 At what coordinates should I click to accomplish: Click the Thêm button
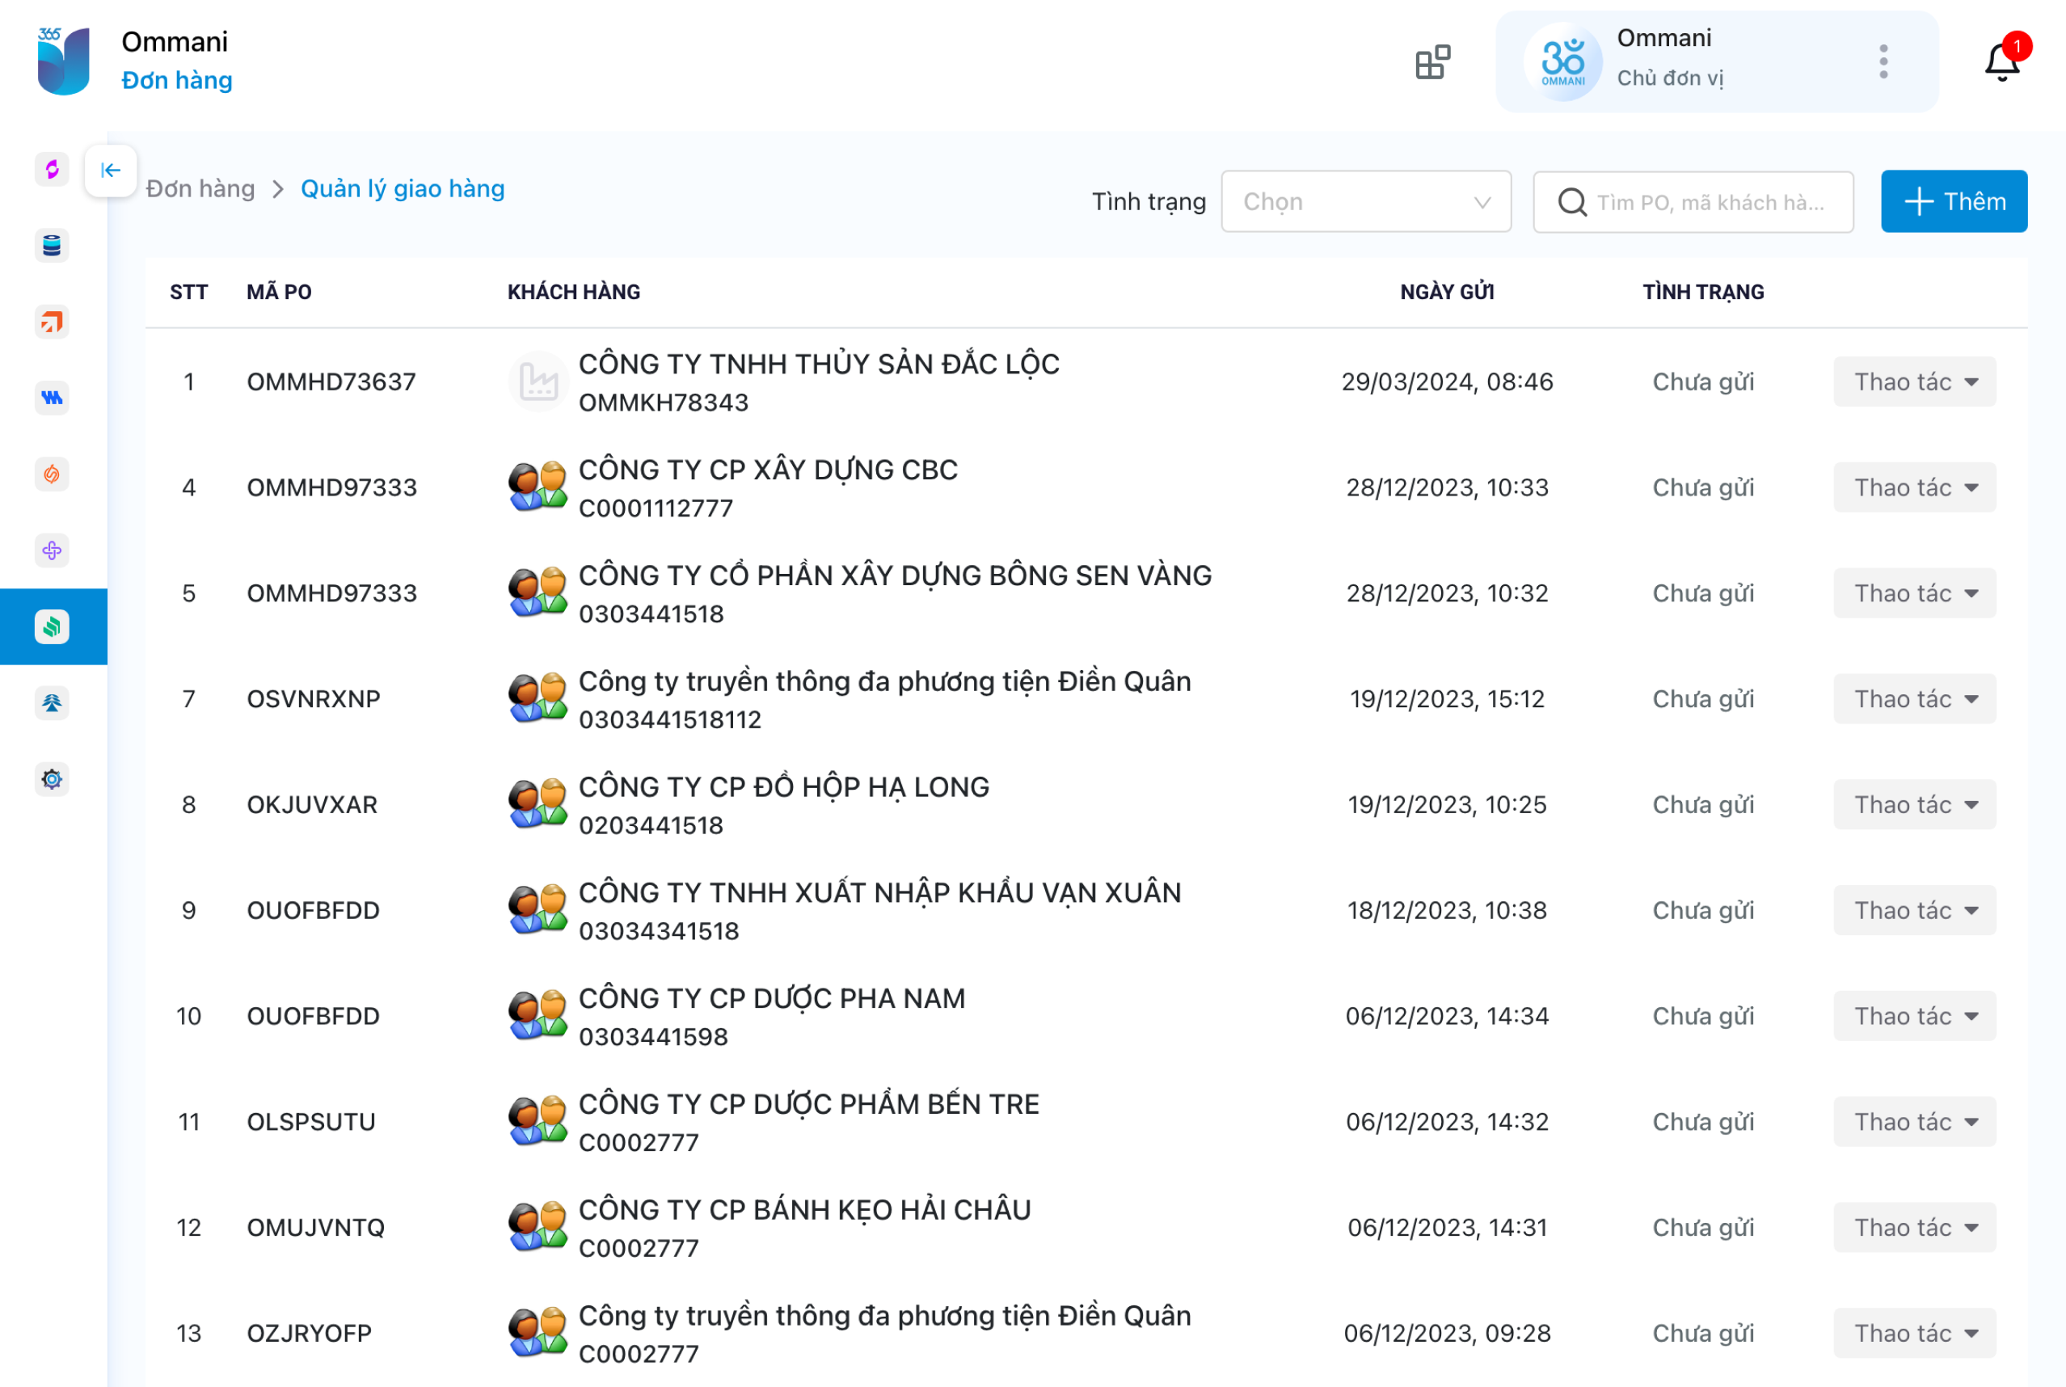[x=1953, y=202]
